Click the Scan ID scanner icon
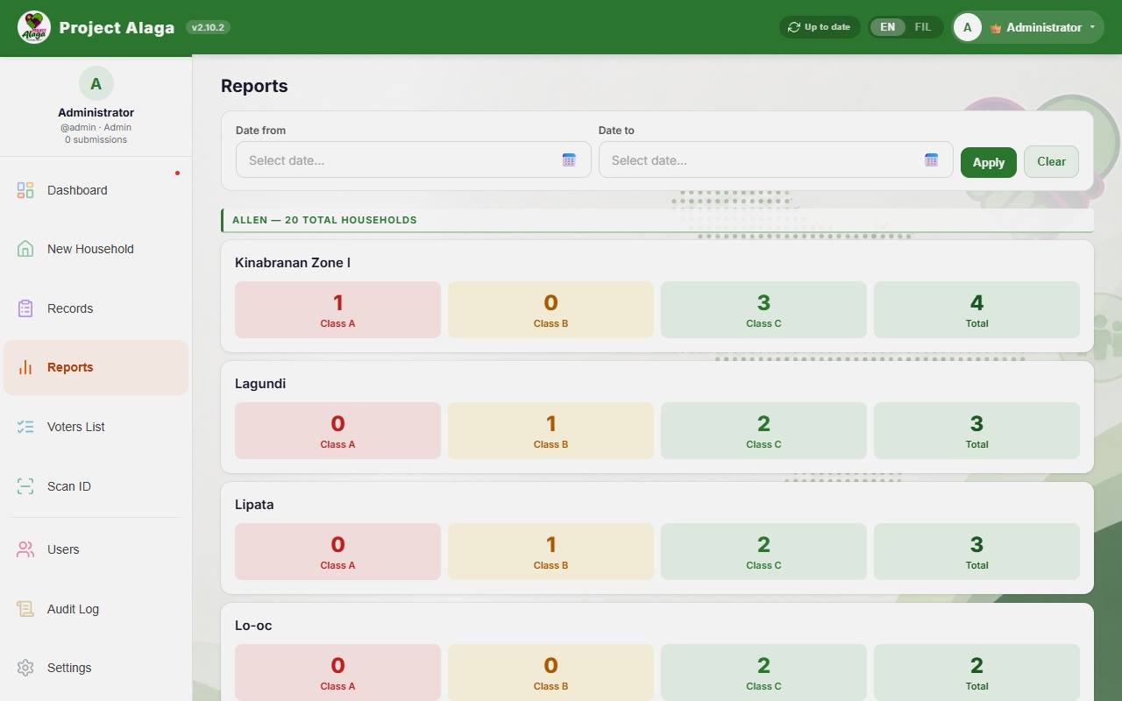 click(25, 486)
